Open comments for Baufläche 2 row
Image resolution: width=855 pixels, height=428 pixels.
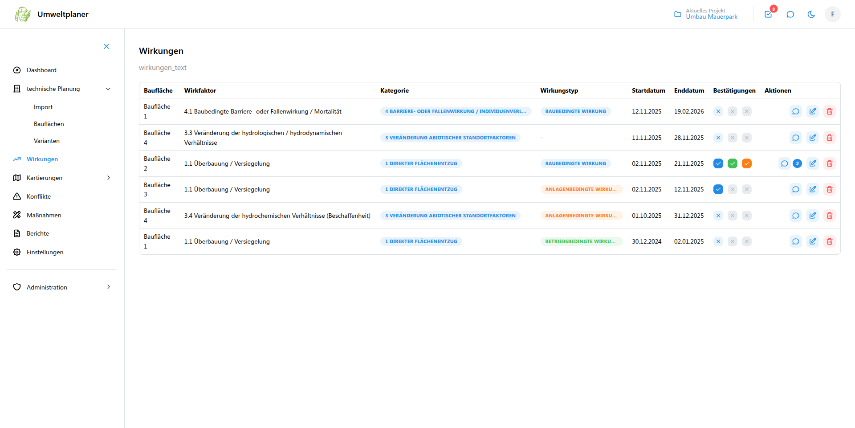tap(785, 163)
